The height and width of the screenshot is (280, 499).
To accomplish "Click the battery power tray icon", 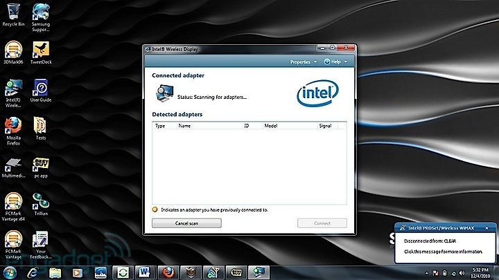I will tap(444, 273).
